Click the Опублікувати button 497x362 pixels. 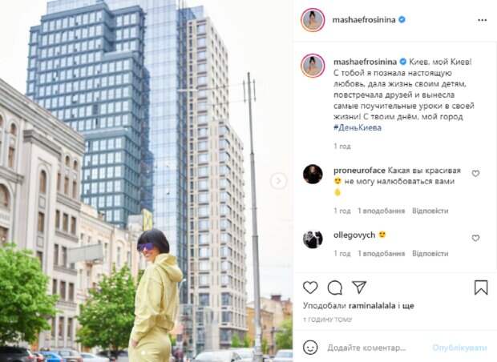(459, 348)
